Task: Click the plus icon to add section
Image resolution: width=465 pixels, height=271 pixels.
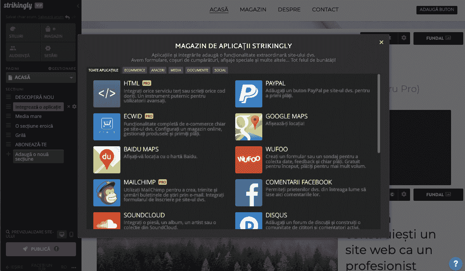Action: [x=8, y=154]
